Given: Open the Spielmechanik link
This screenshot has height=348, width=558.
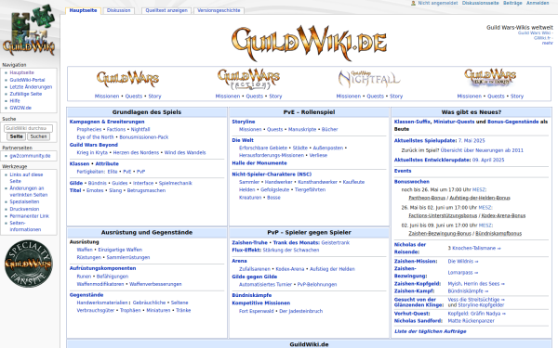Looking at the screenshot, I should 175,183.
